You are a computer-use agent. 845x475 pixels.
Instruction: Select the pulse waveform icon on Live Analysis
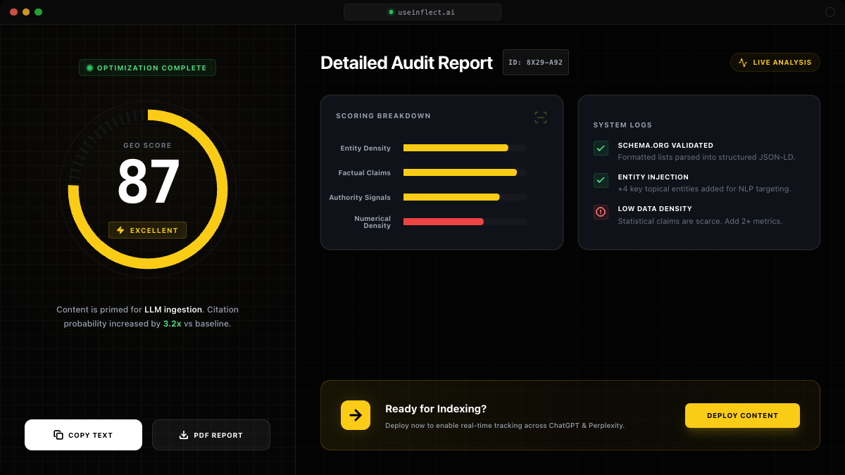pyautogui.click(x=742, y=62)
